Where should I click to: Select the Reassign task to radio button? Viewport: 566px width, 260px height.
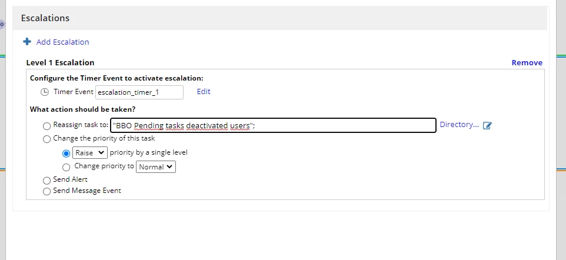pyautogui.click(x=46, y=126)
